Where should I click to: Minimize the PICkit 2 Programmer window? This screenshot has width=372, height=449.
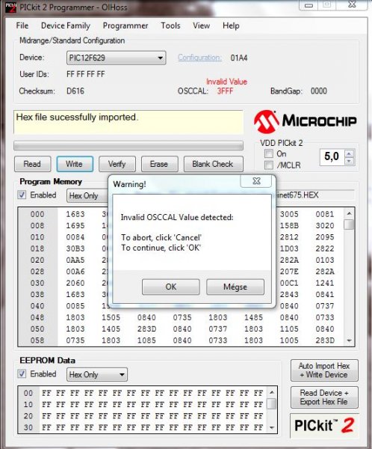click(x=309, y=5)
